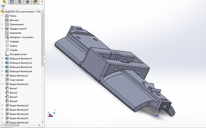Click the Фаска1 chamfer icon

point(7,88)
